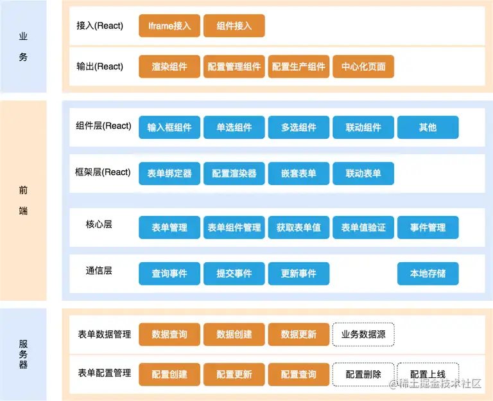Click the dashed 业务数据源 box
This screenshot has width=493, height=401.
(363, 334)
